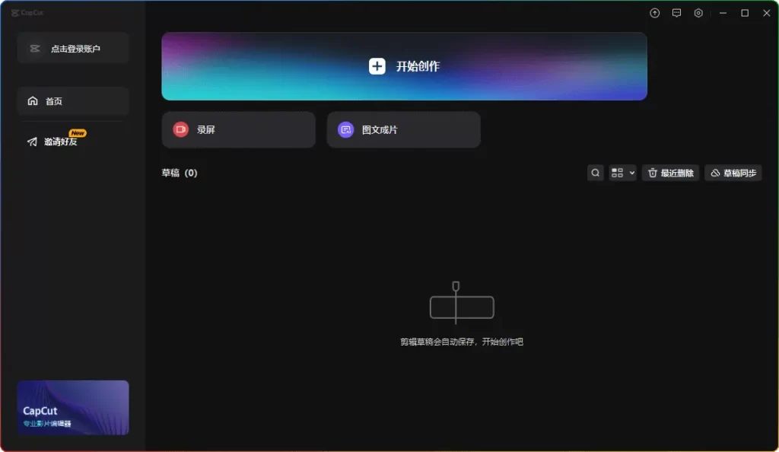Start screen recording with 录屏
This screenshot has height=452, width=779.
[238, 129]
